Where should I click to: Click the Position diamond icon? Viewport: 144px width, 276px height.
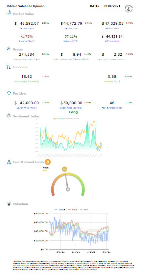[9, 93]
